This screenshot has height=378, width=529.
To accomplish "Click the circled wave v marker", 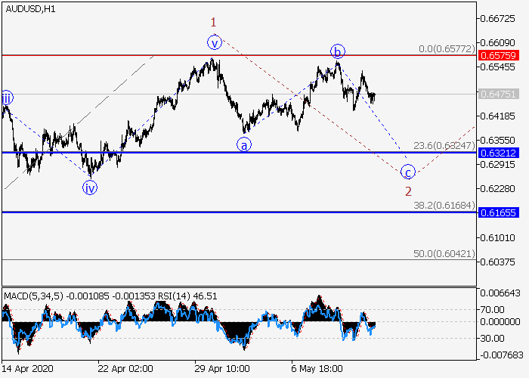I will (215, 42).
